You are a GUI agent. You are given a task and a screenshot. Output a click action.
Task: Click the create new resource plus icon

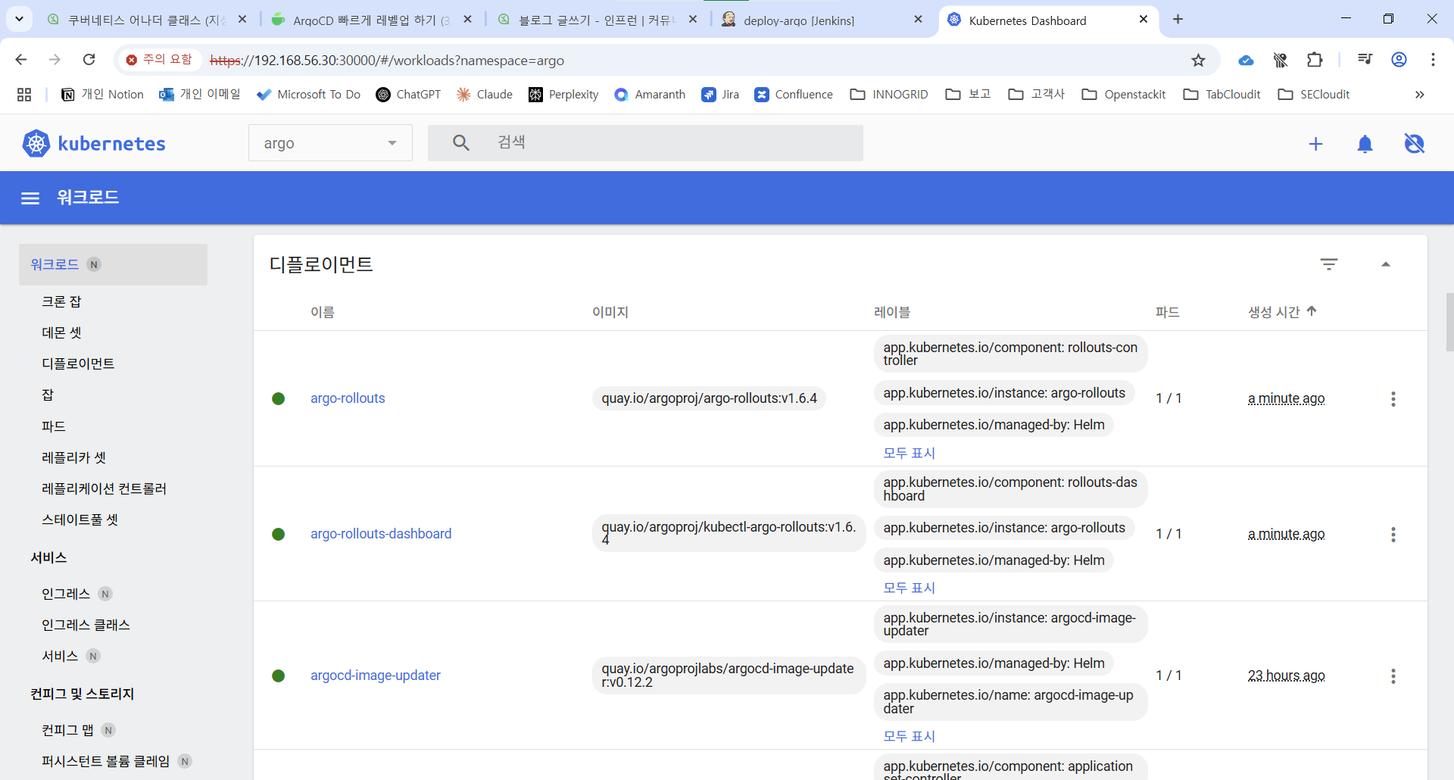tap(1316, 144)
